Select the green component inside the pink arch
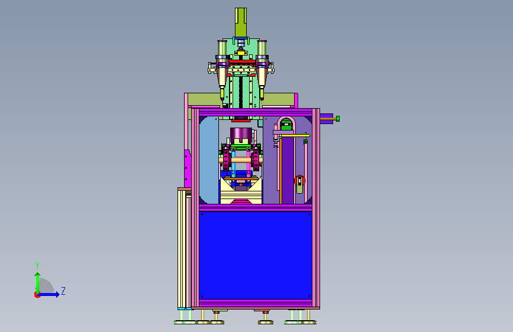The image size is (513, 332). tap(286, 124)
